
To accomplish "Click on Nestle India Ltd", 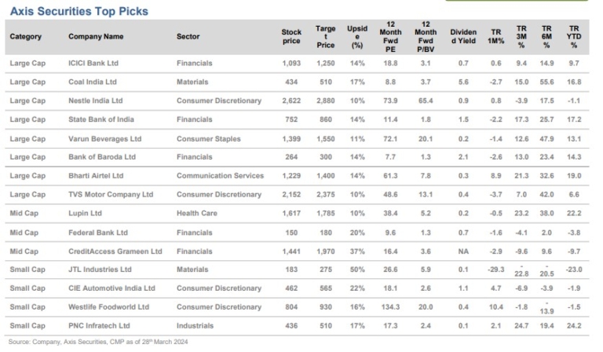I will [96, 101].
